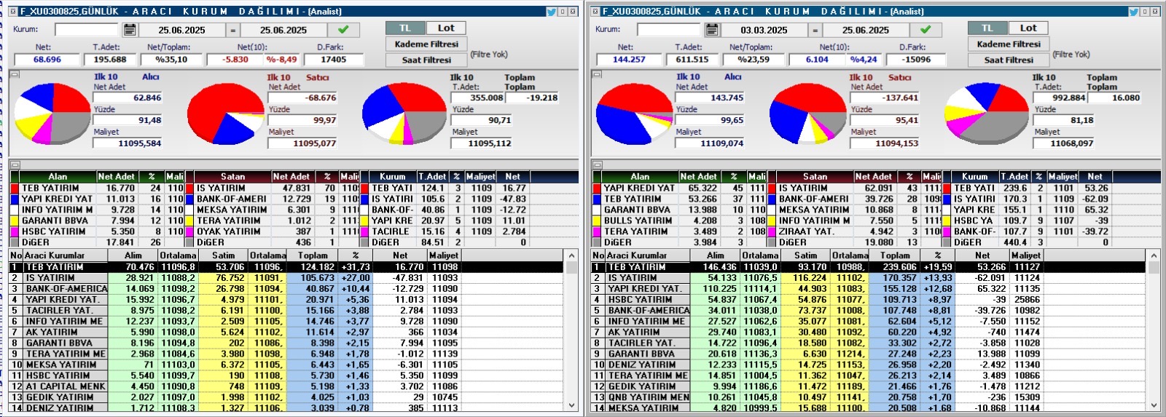1166x417 pixels.
Task: Click the Kurum input field in the 25.06.2025-start window
Action: tap(86, 30)
